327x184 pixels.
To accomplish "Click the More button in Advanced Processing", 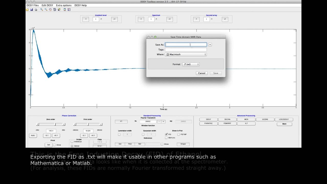I will click(x=284, y=124).
